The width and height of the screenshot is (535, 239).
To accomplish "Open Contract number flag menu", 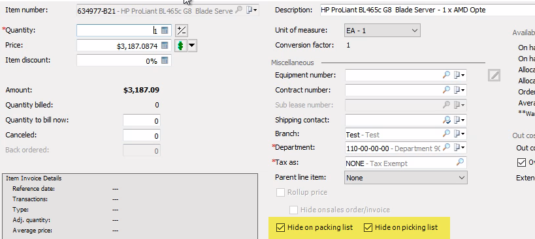I will pos(459,90).
